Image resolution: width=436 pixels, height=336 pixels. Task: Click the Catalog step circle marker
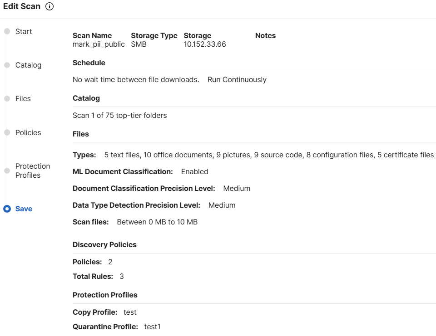pyautogui.click(x=7, y=65)
